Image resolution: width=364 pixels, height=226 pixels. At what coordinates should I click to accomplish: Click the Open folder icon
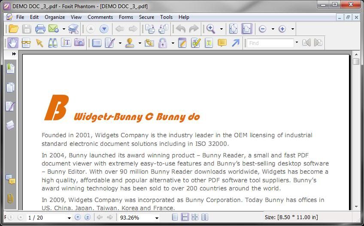[x=13, y=29]
